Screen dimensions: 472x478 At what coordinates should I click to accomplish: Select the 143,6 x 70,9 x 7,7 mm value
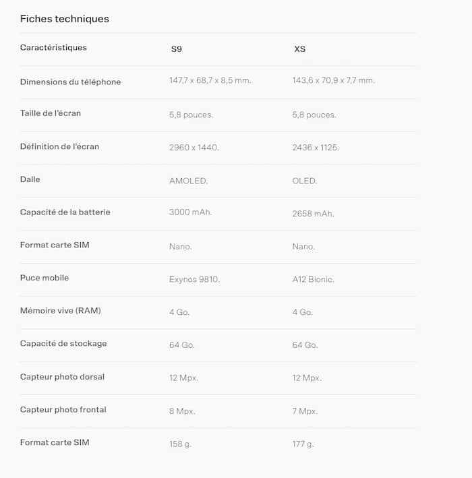(x=333, y=81)
